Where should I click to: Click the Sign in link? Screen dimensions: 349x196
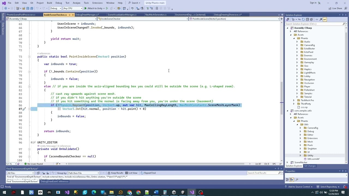tap(313, 3)
